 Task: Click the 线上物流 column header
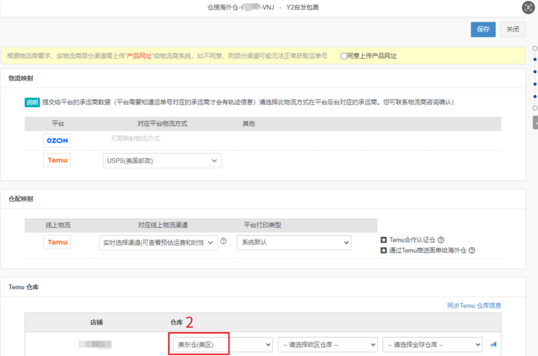coord(58,225)
